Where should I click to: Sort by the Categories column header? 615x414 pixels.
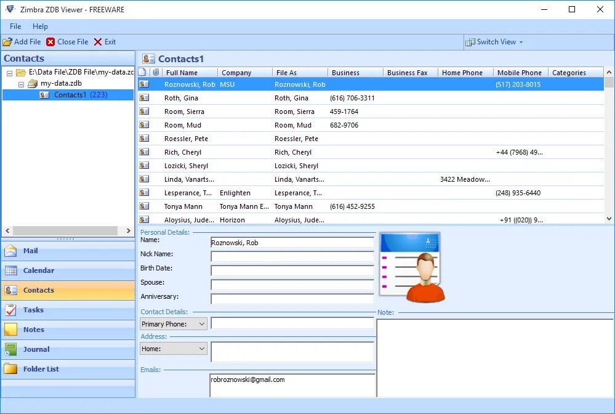[x=576, y=73]
